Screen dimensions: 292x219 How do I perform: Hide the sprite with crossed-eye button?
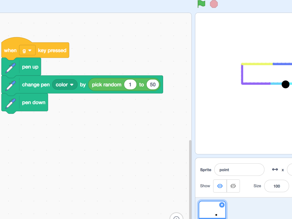pyautogui.click(x=233, y=186)
